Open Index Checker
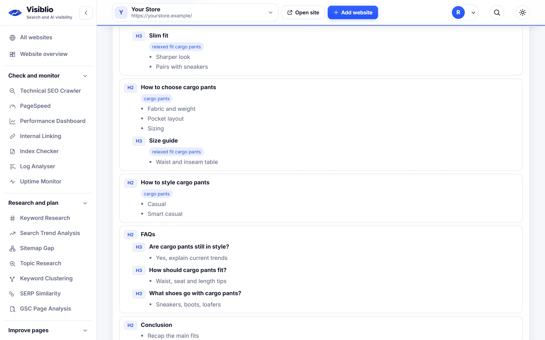The height and width of the screenshot is (340, 545). click(39, 151)
